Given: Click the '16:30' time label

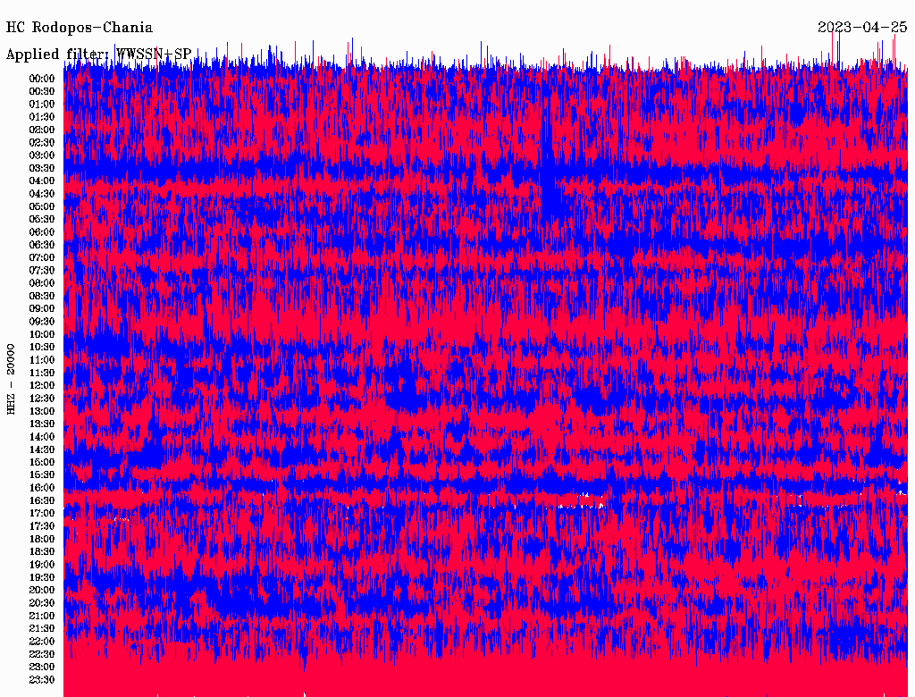Looking at the screenshot, I should [42, 500].
